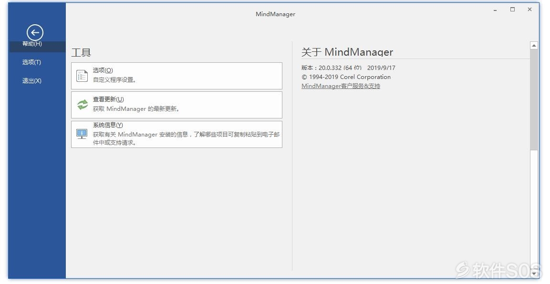Click the 获取 MindManager 的最新更新 description
Screen dimensions: 550x284
point(136,109)
